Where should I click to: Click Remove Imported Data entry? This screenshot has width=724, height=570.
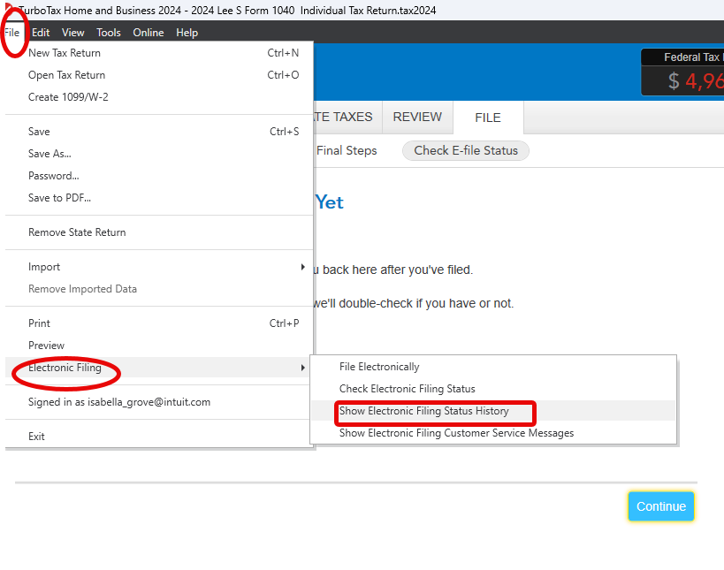[x=159, y=289]
